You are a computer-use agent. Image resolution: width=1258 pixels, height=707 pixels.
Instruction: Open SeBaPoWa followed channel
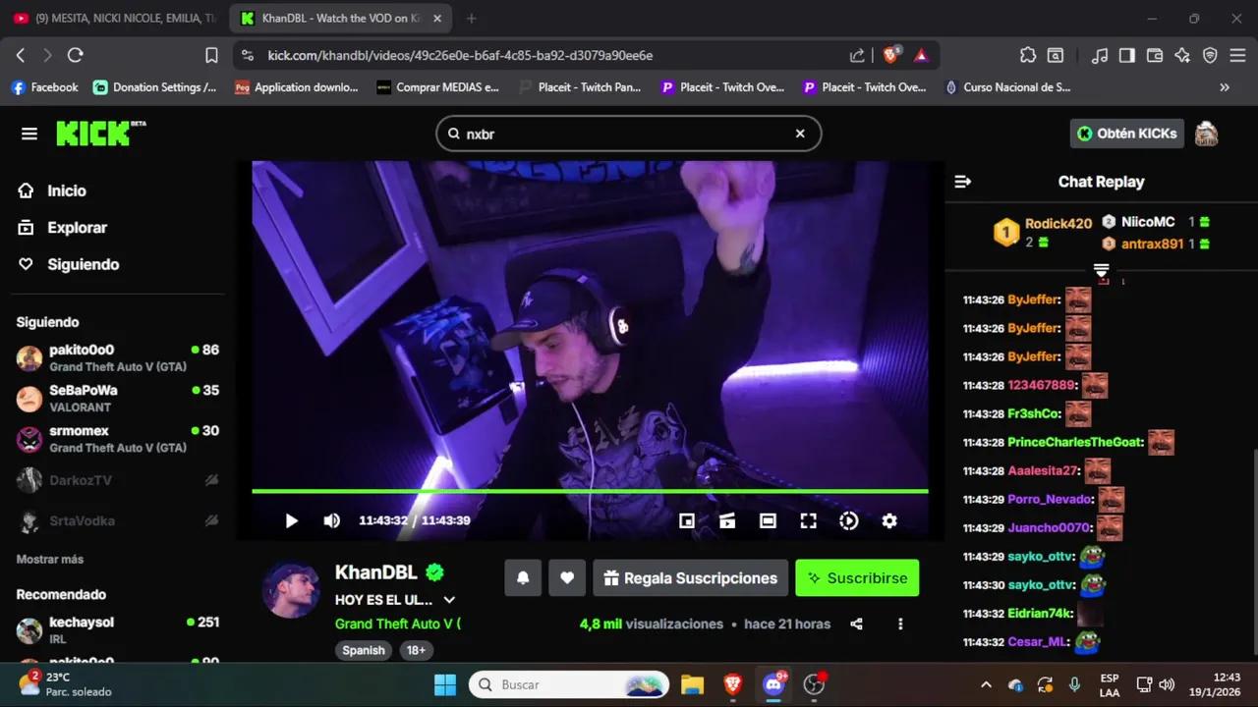pos(118,398)
